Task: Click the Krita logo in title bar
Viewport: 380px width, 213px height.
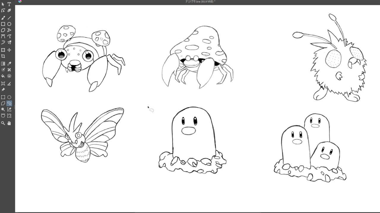Action: [x=20, y=1]
